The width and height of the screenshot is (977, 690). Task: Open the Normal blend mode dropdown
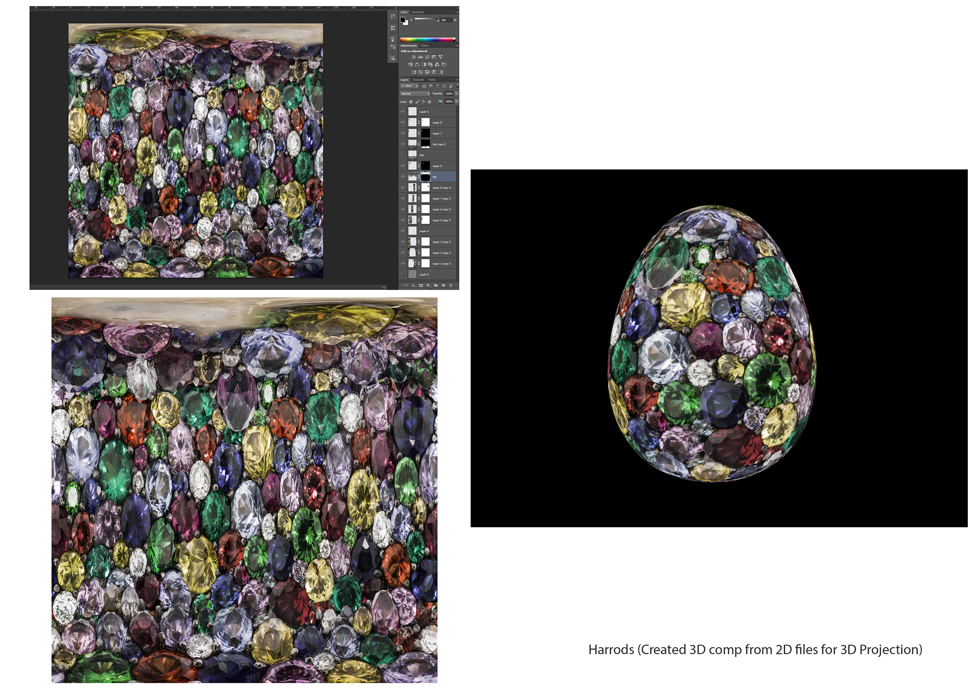click(415, 94)
